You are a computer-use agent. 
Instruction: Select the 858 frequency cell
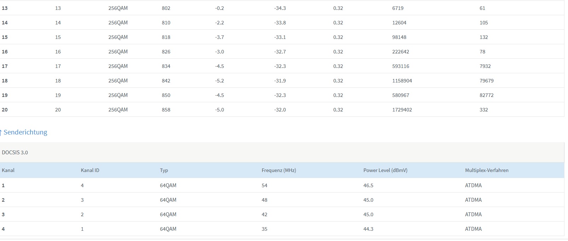click(x=166, y=110)
